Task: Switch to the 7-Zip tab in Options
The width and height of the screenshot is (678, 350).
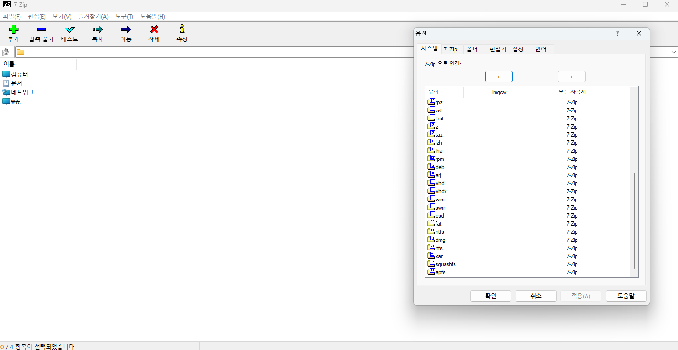Action: point(451,49)
